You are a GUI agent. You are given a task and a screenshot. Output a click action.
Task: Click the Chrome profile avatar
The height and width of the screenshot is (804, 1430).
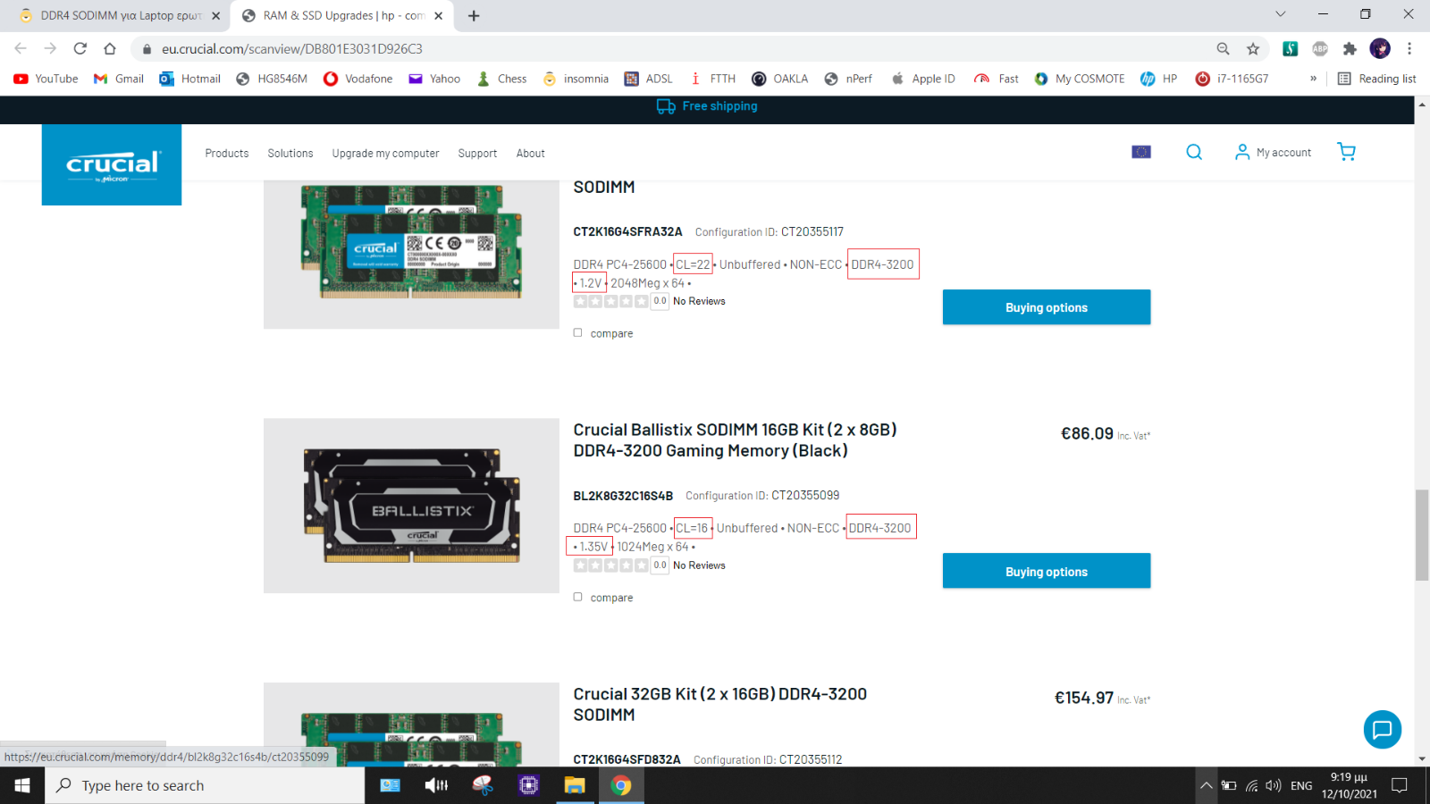pyautogui.click(x=1380, y=48)
